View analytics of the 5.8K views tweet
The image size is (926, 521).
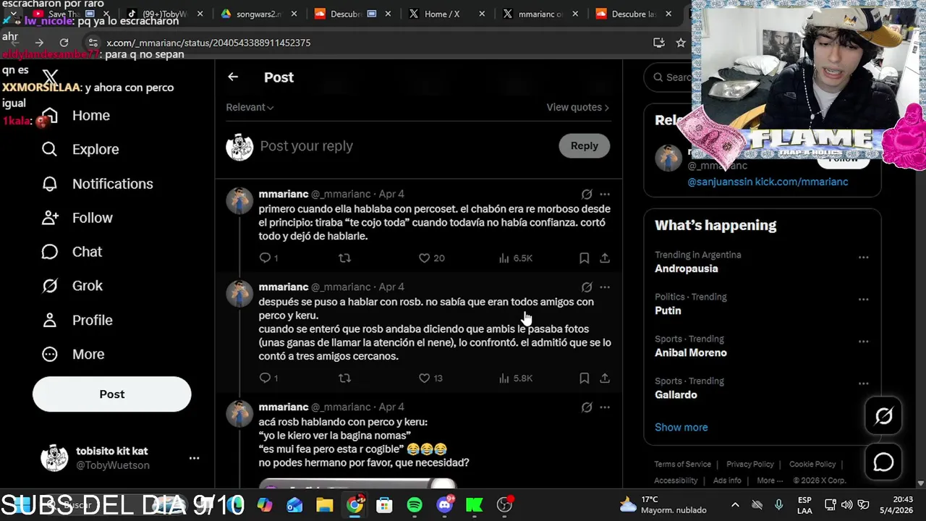pyautogui.click(x=504, y=378)
